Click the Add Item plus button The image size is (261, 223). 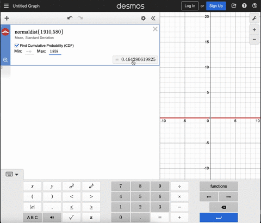point(7,18)
